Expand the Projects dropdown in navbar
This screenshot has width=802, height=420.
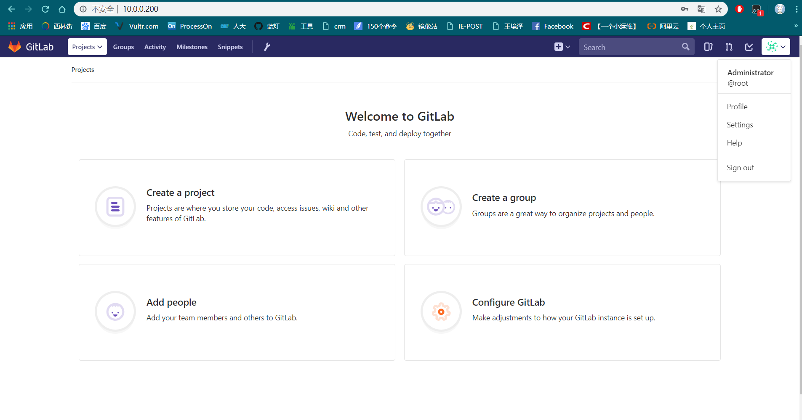click(x=87, y=47)
